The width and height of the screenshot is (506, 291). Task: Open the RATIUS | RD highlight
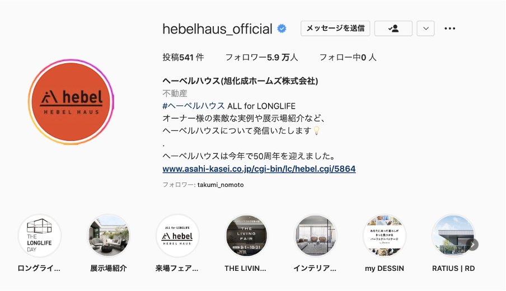pos(453,236)
